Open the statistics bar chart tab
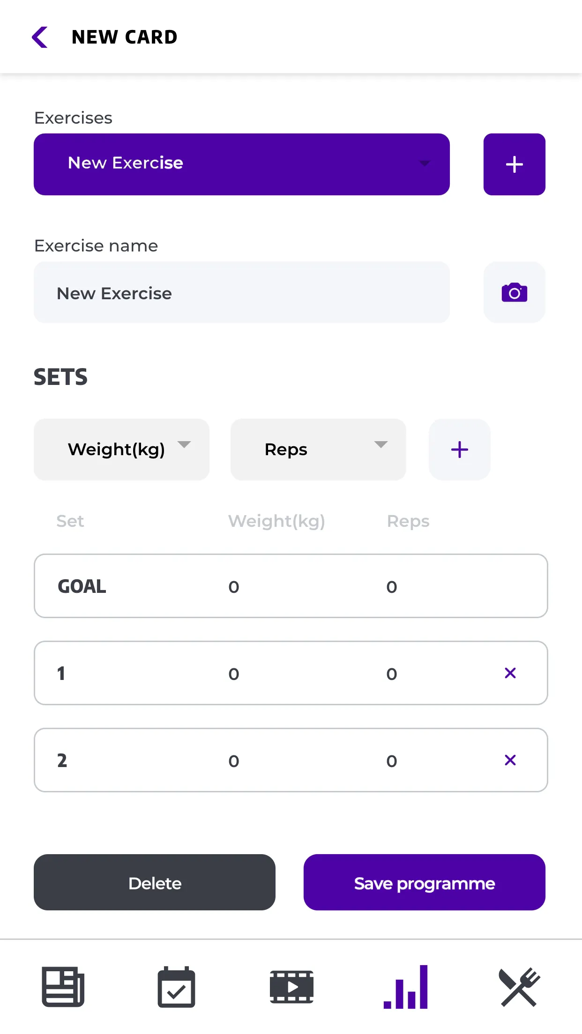 [x=406, y=987]
